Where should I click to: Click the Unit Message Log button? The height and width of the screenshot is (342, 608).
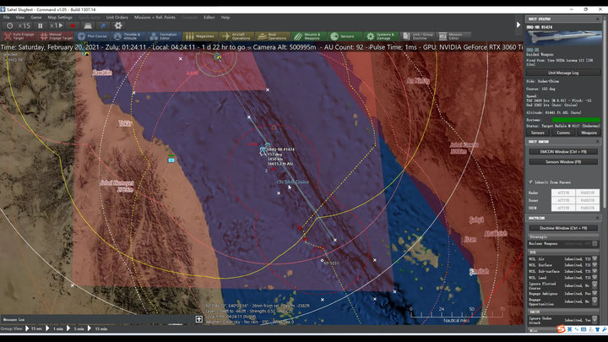tap(563, 73)
